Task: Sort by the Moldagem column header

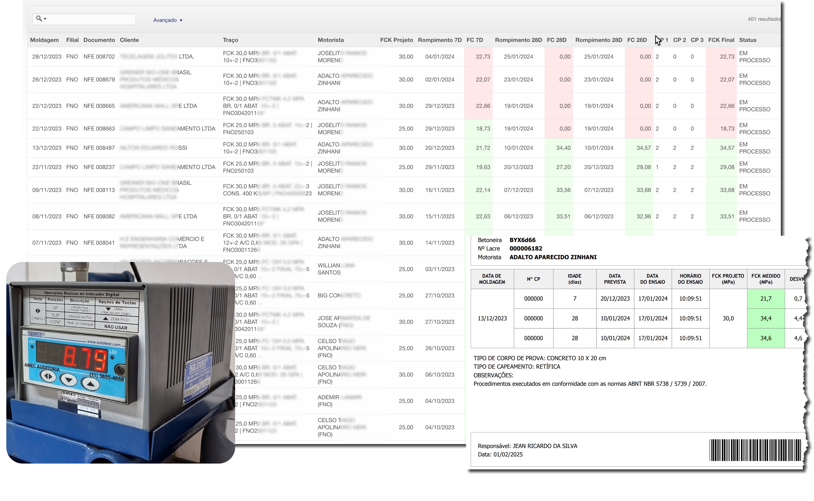Action: [44, 40]
